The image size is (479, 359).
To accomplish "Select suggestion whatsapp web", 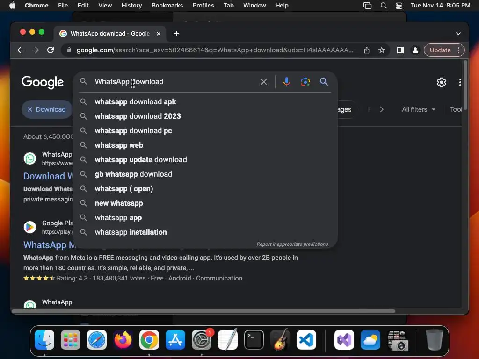I will click(205, 145).
